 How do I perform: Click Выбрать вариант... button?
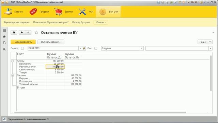pos(51,42)
